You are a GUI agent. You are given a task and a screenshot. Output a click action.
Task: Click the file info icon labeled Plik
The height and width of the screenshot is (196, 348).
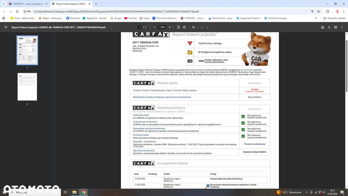(x=27, y=11)
